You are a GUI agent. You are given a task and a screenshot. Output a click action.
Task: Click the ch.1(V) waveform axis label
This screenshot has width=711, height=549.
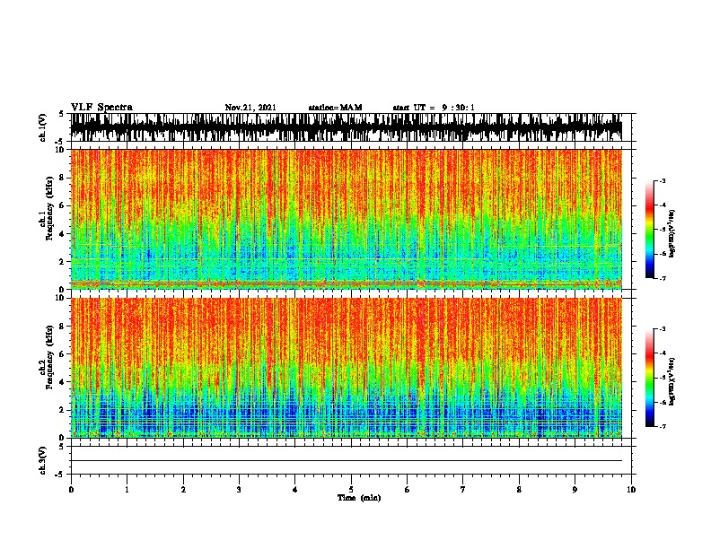tap(43, 127)
